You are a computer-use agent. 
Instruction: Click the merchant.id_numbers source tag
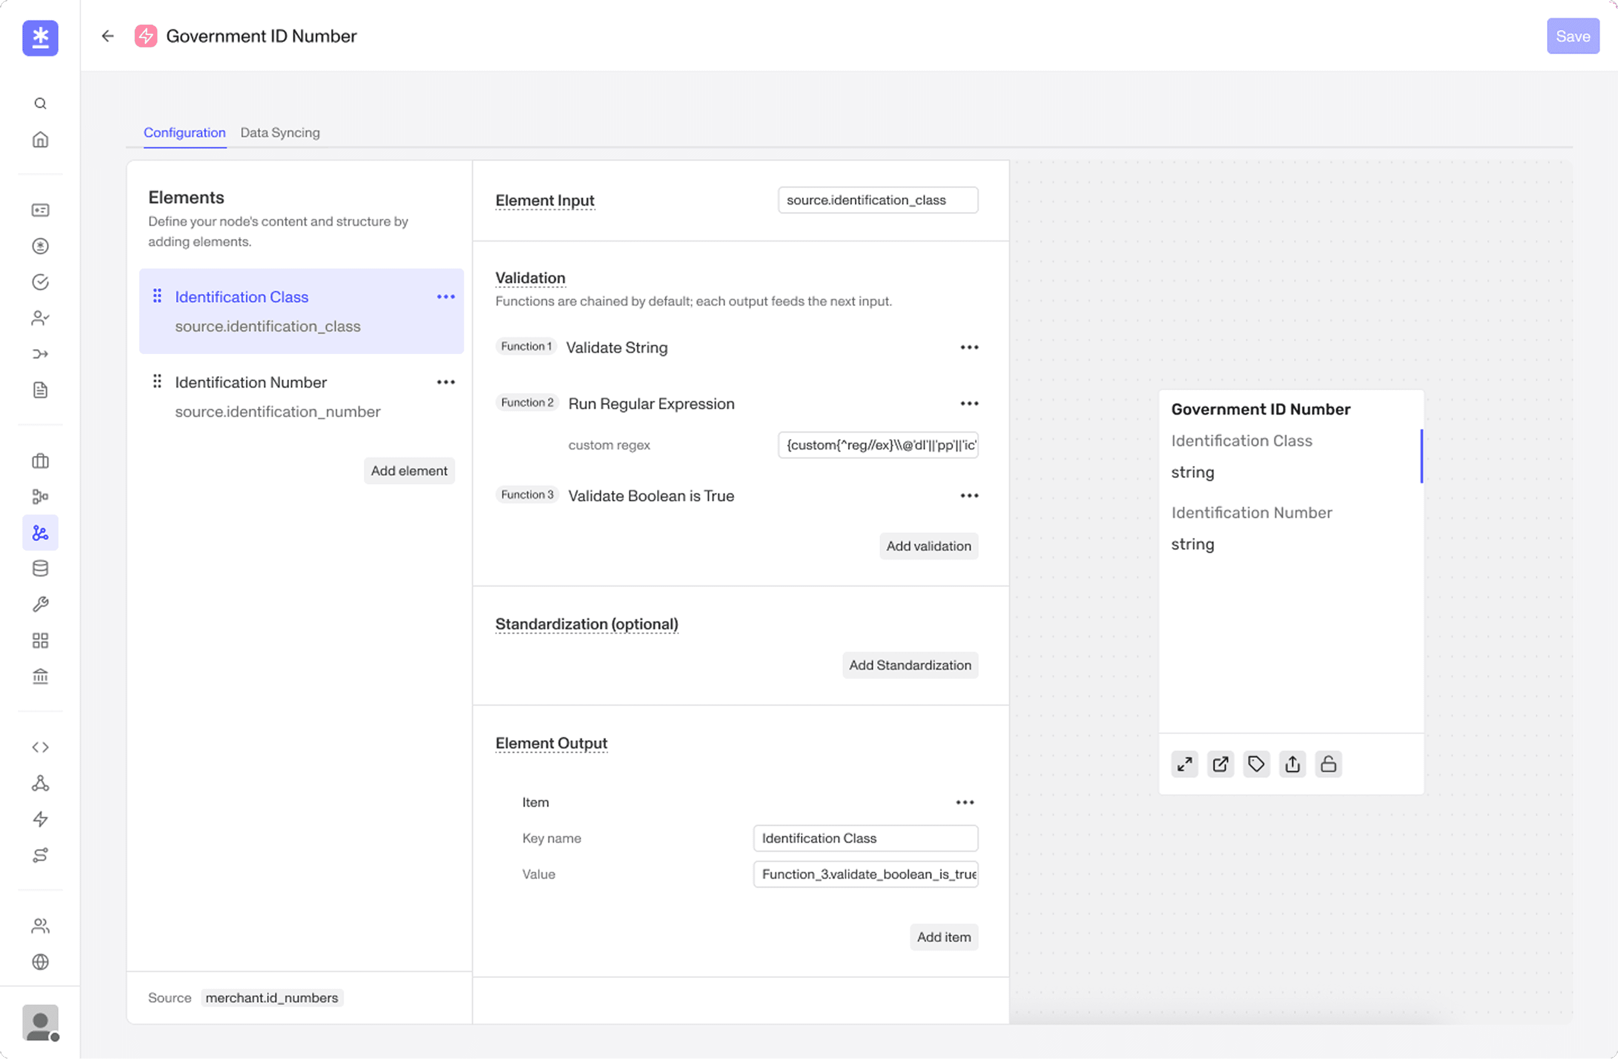point(272,998)
